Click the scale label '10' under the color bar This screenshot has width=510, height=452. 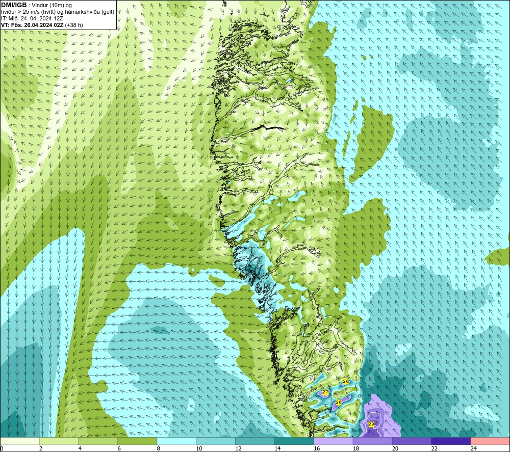coord(199,448)
